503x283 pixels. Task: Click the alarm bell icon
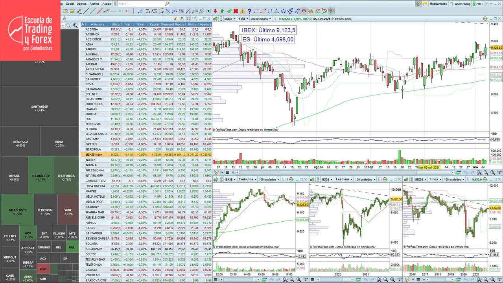(72, 11)
